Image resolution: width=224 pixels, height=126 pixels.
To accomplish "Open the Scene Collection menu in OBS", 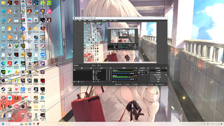I will tap(105, 20).
